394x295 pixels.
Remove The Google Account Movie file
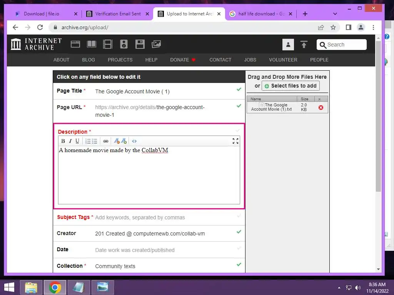[321, 108]
